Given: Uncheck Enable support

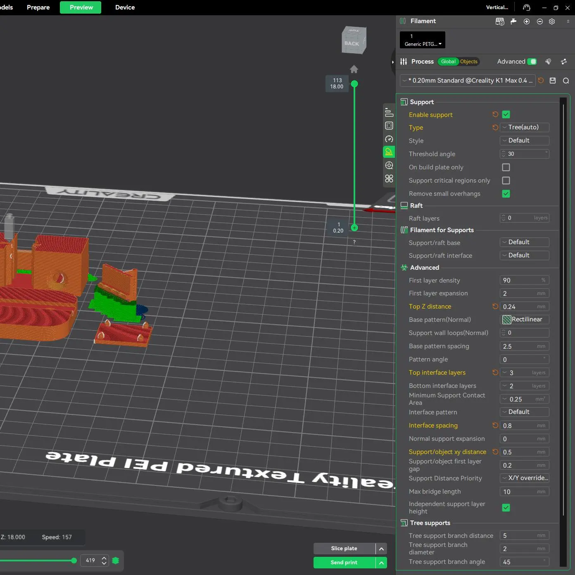Looking at the screenshot, I should pyautogui.click(x=506, y=114).
